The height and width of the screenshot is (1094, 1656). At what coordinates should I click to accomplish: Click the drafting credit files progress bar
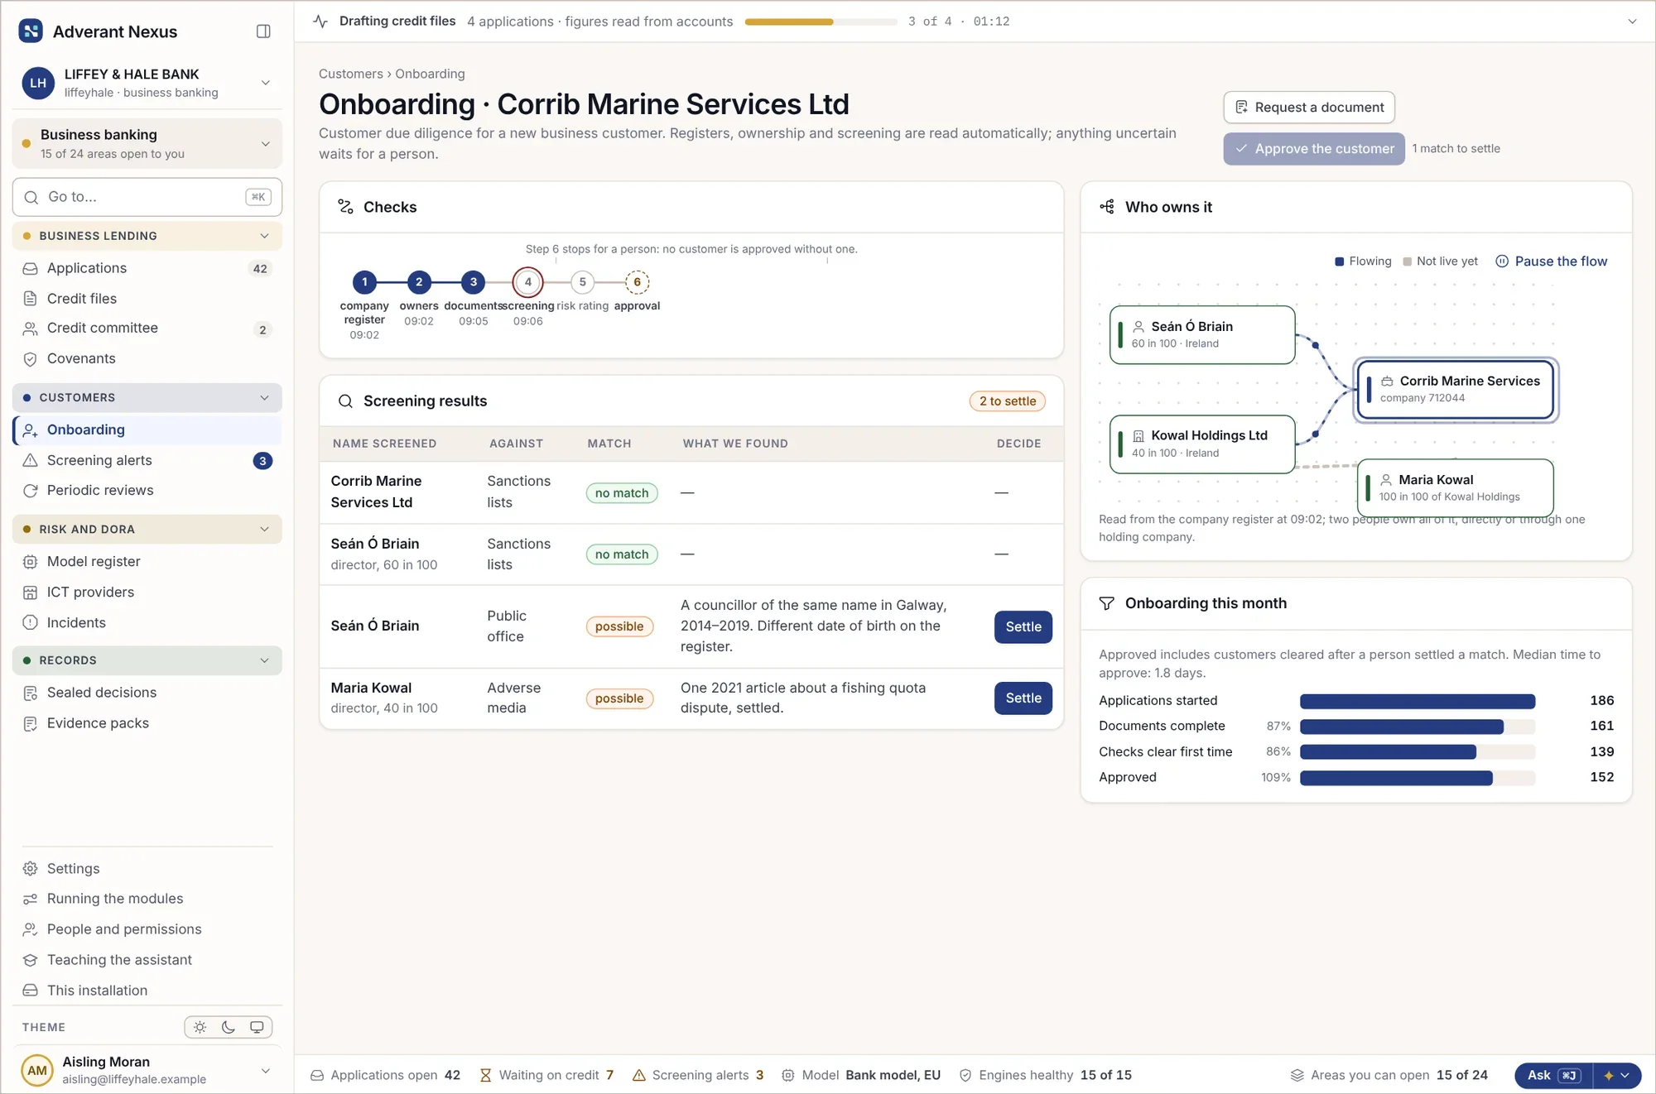[821, 22]
